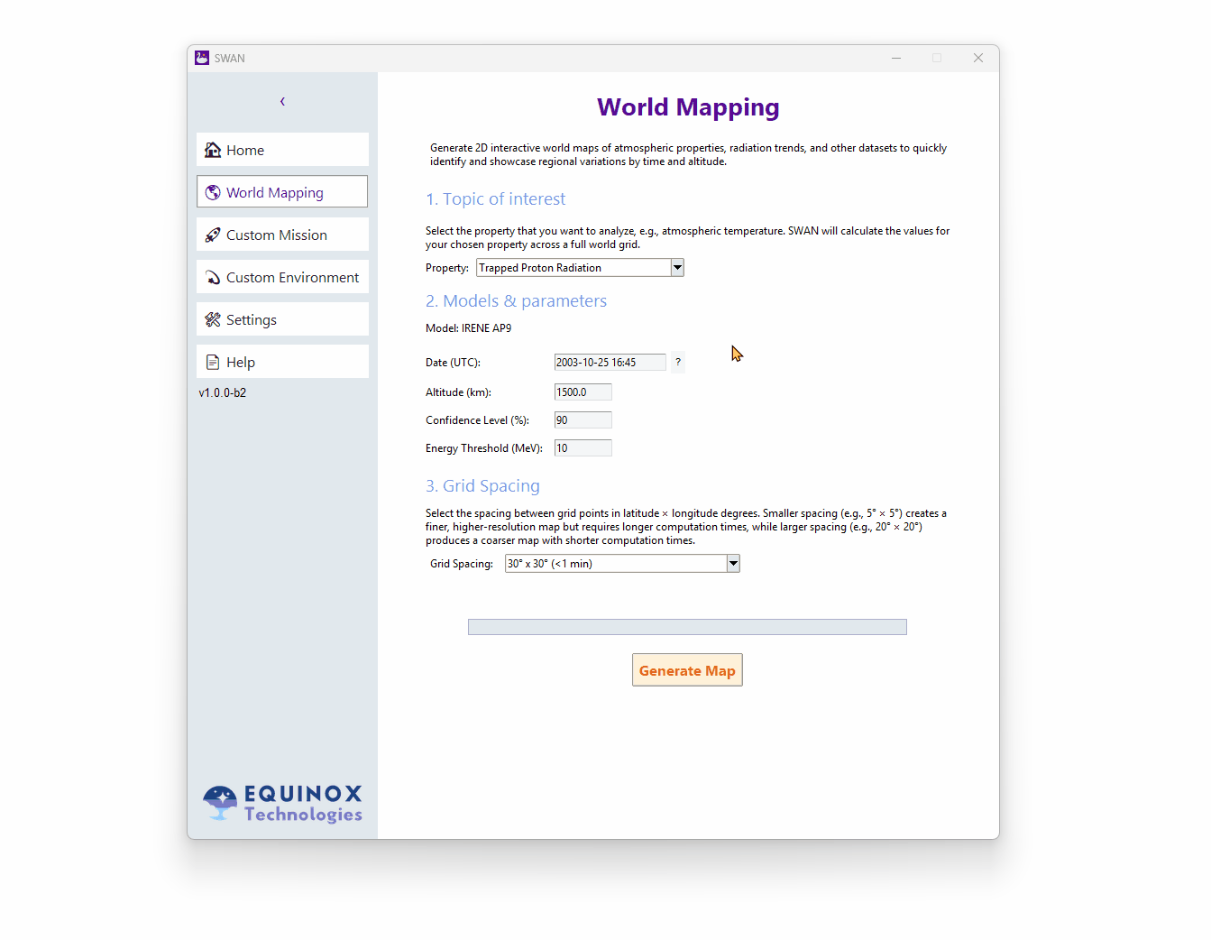Expand the Grid Spacing dropdown arrow
Image resolution: width=1211 pixels, height=940 pixels.
click(733, 564)
